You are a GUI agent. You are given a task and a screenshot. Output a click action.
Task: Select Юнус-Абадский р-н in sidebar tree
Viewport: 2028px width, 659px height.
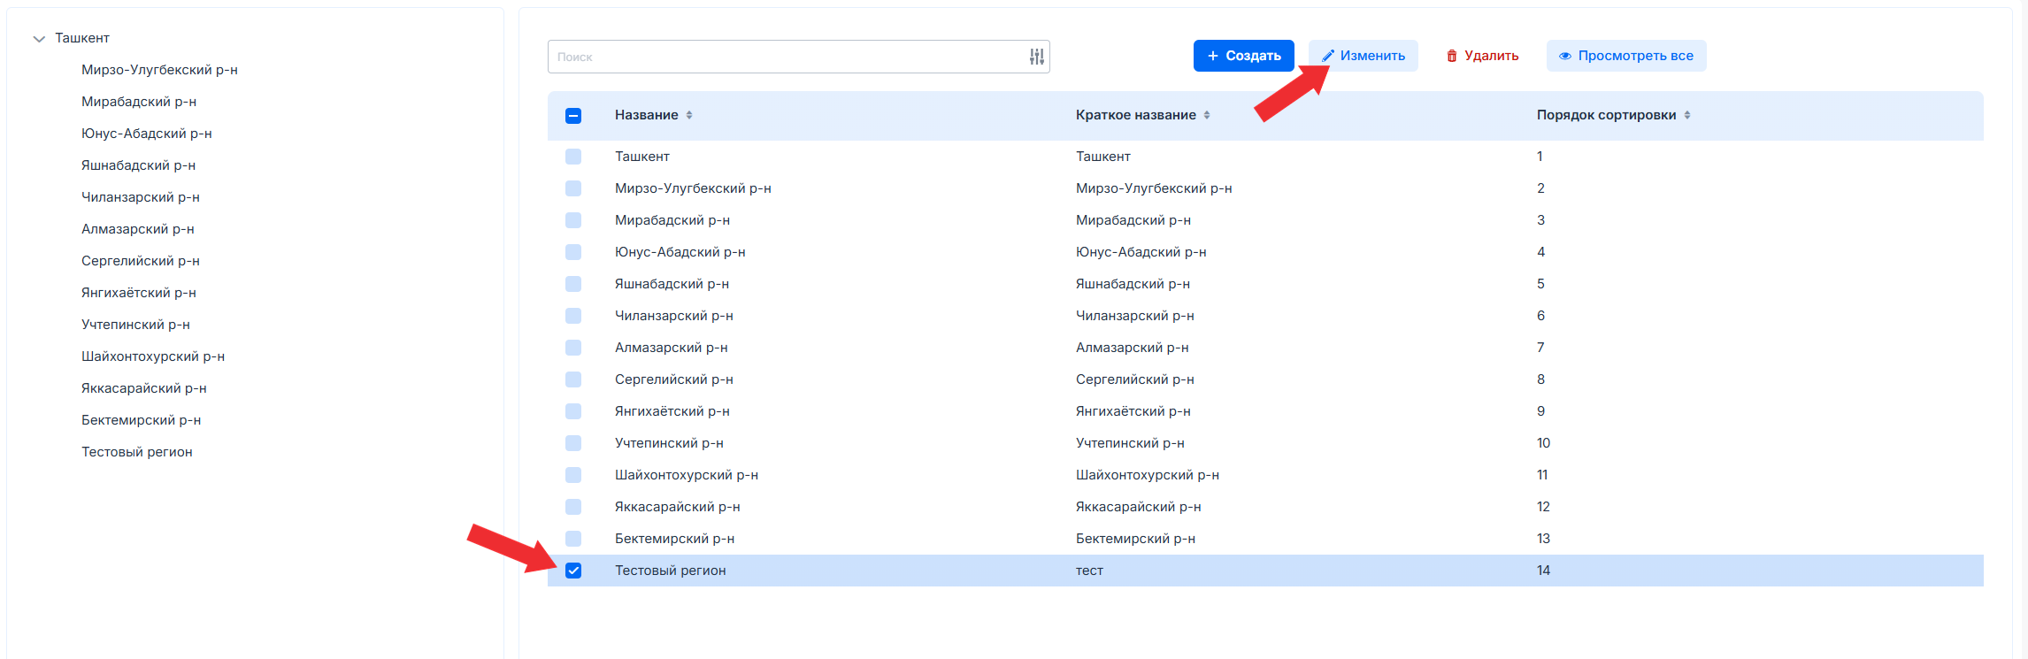click(x=146, y=134)
